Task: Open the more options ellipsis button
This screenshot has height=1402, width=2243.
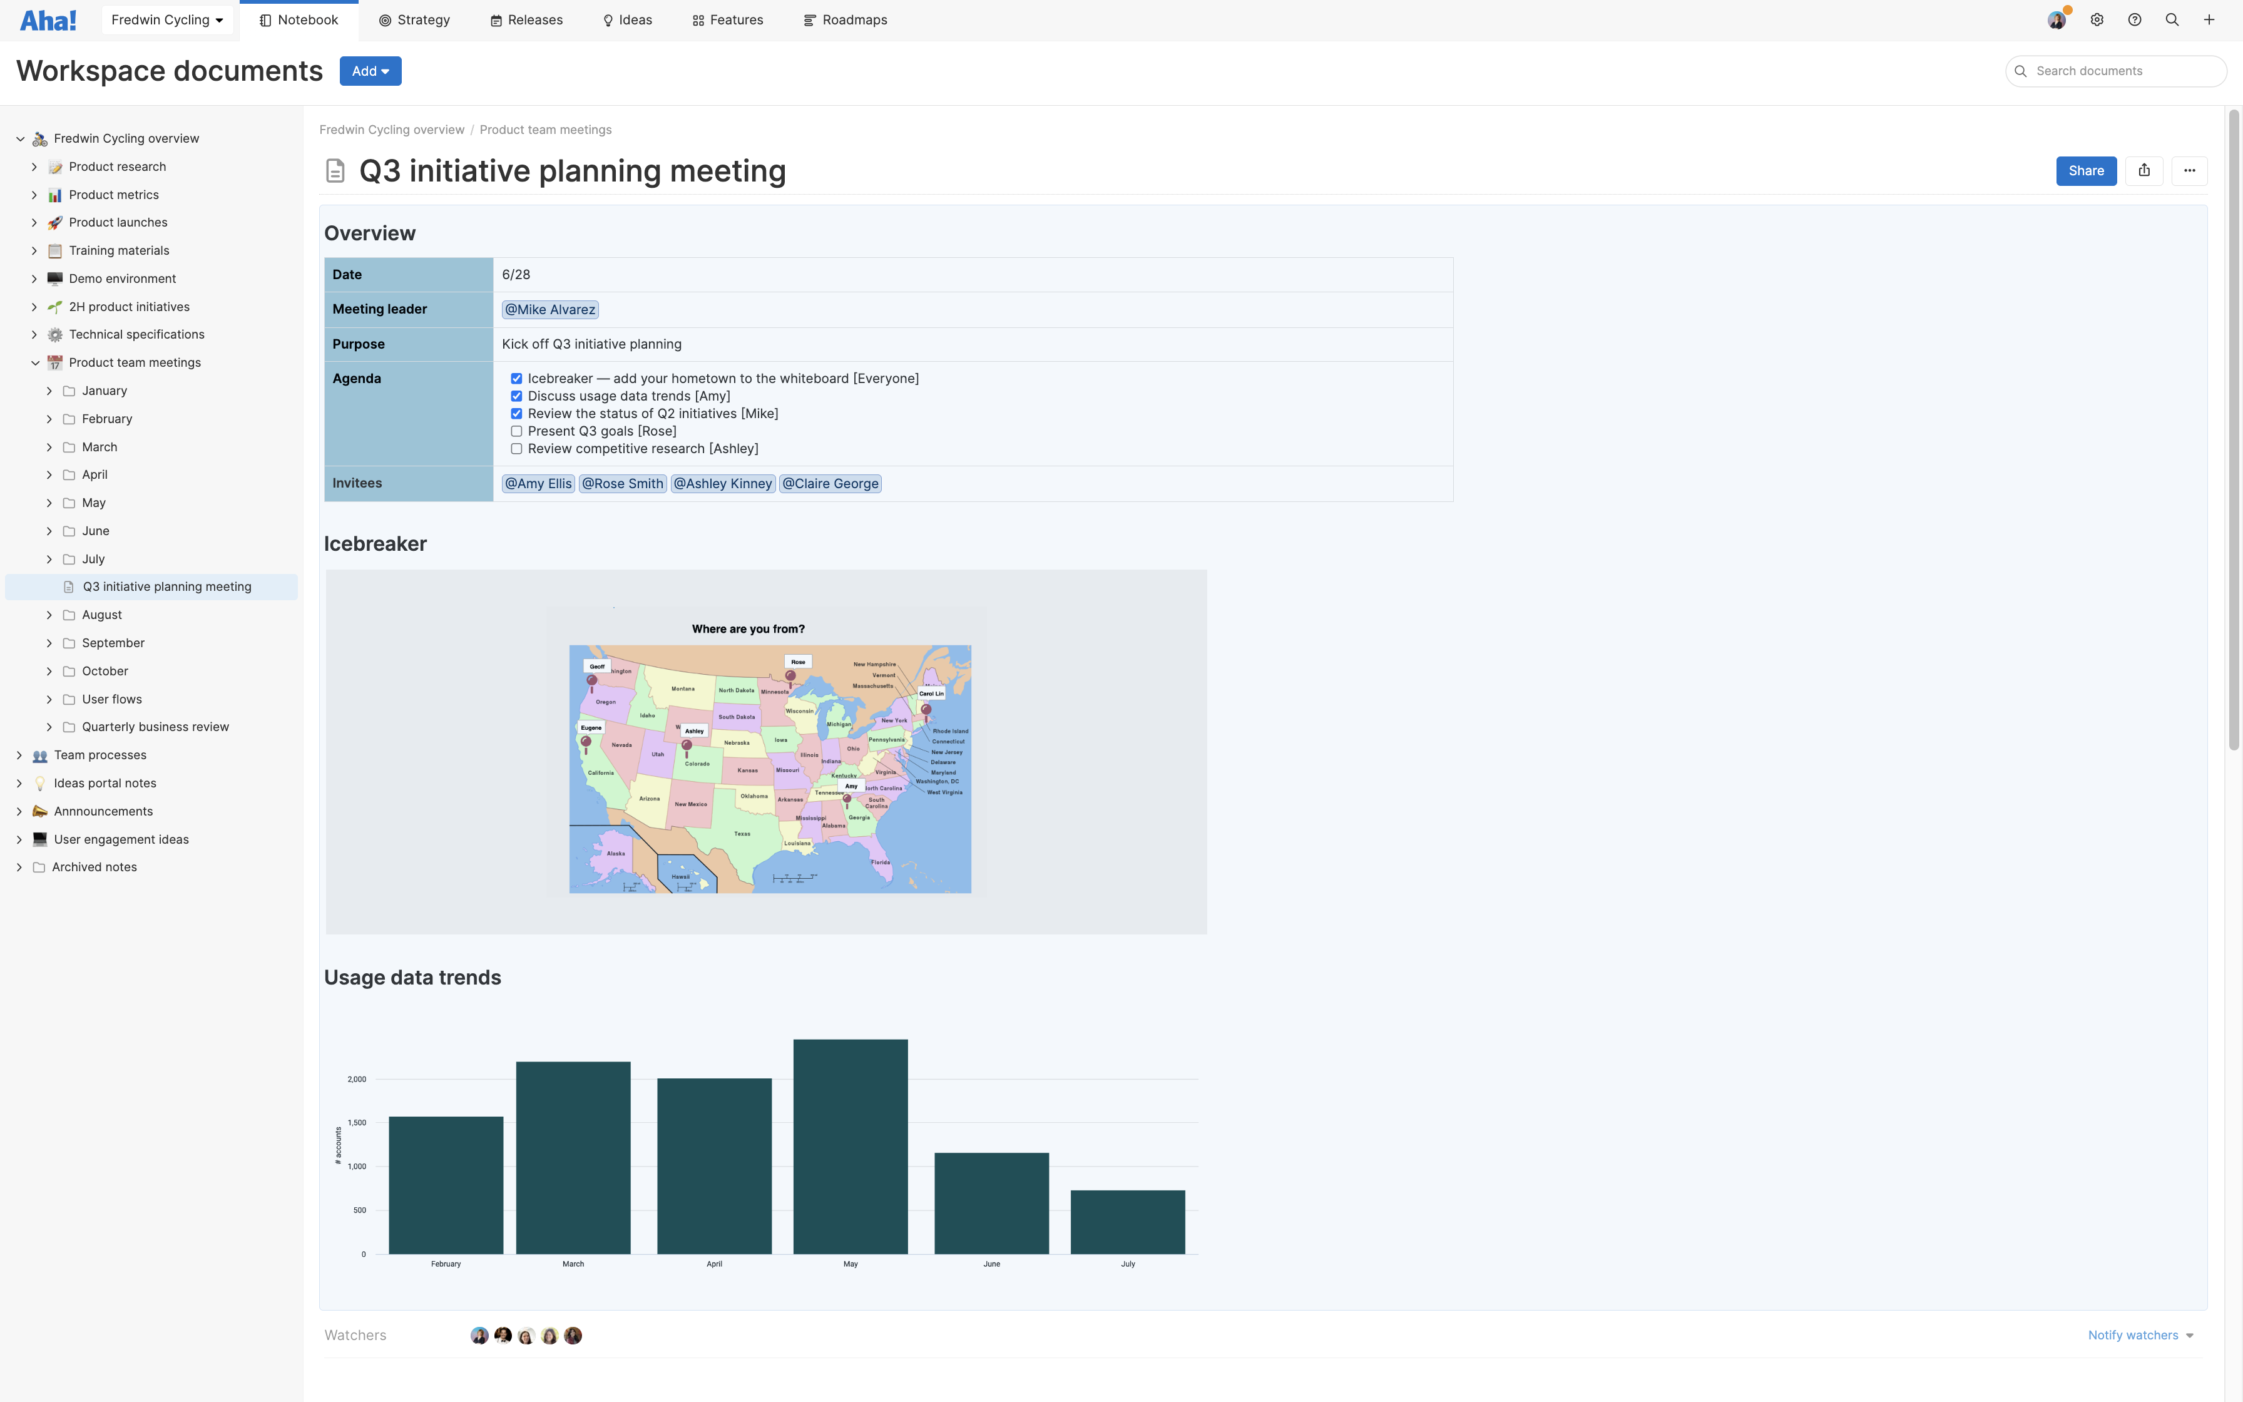Action: point(2189,171)
